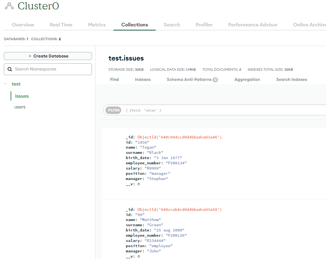Viewport: 326px width, 259px height.
Task: Click salary value "R9999"
Action: pos(153,168)
